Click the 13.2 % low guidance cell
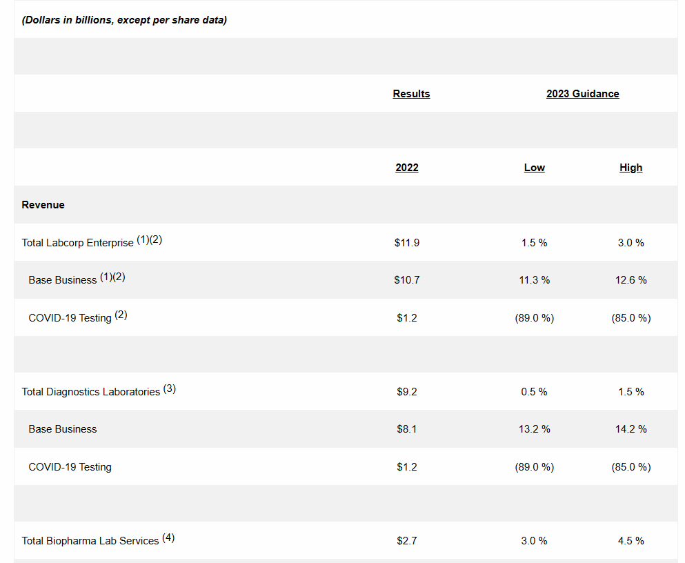This screenshot has height=563, width=685. coord(534,429)
